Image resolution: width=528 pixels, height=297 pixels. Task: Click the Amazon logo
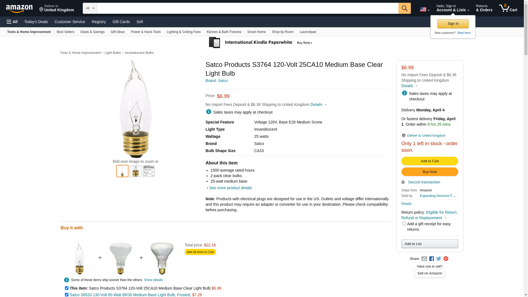[19, 9]
